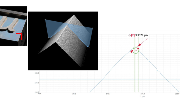Click the rightmost green circle-fit handle
The image size is (180, 101).
139,50
